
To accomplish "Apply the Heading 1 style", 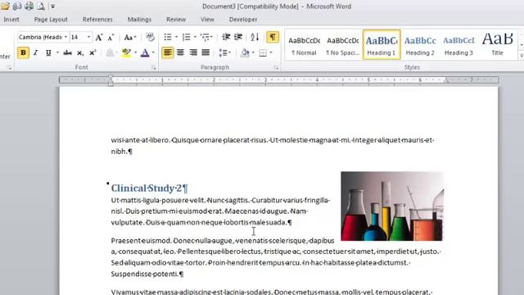I will pos(382,45).
